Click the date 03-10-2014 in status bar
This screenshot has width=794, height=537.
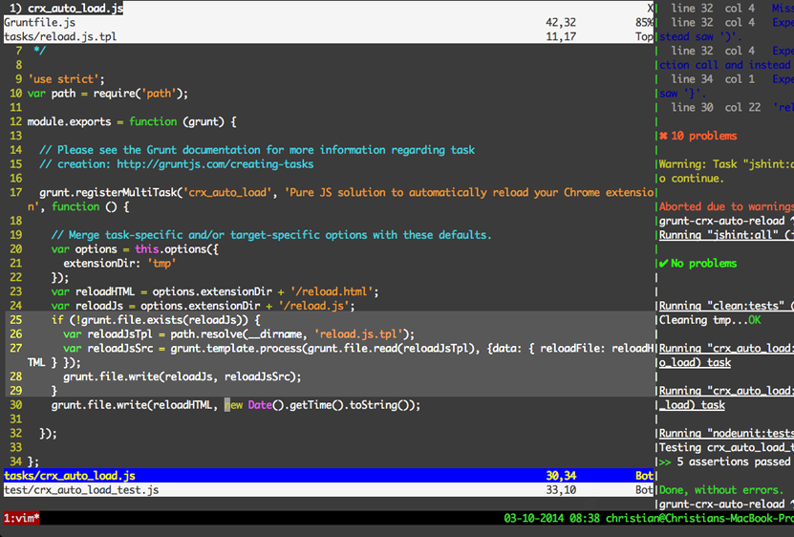point(534,518)
